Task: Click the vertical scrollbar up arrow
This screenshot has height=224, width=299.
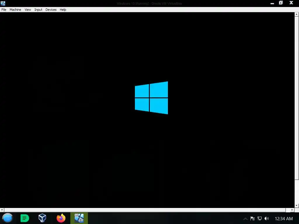Action: click(x=297, y=14)
